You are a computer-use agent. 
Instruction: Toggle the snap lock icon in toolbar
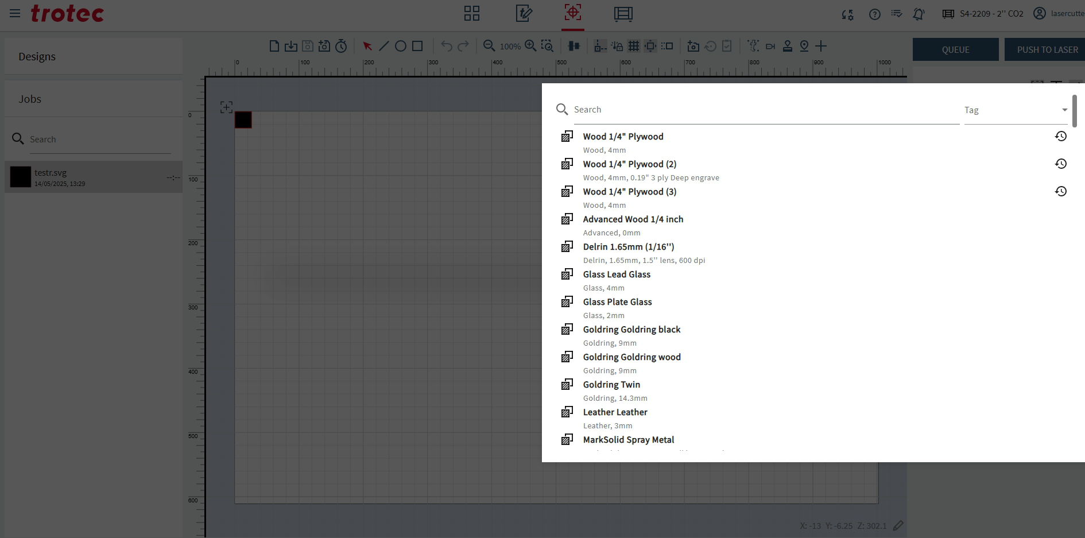tap(617, 46)
